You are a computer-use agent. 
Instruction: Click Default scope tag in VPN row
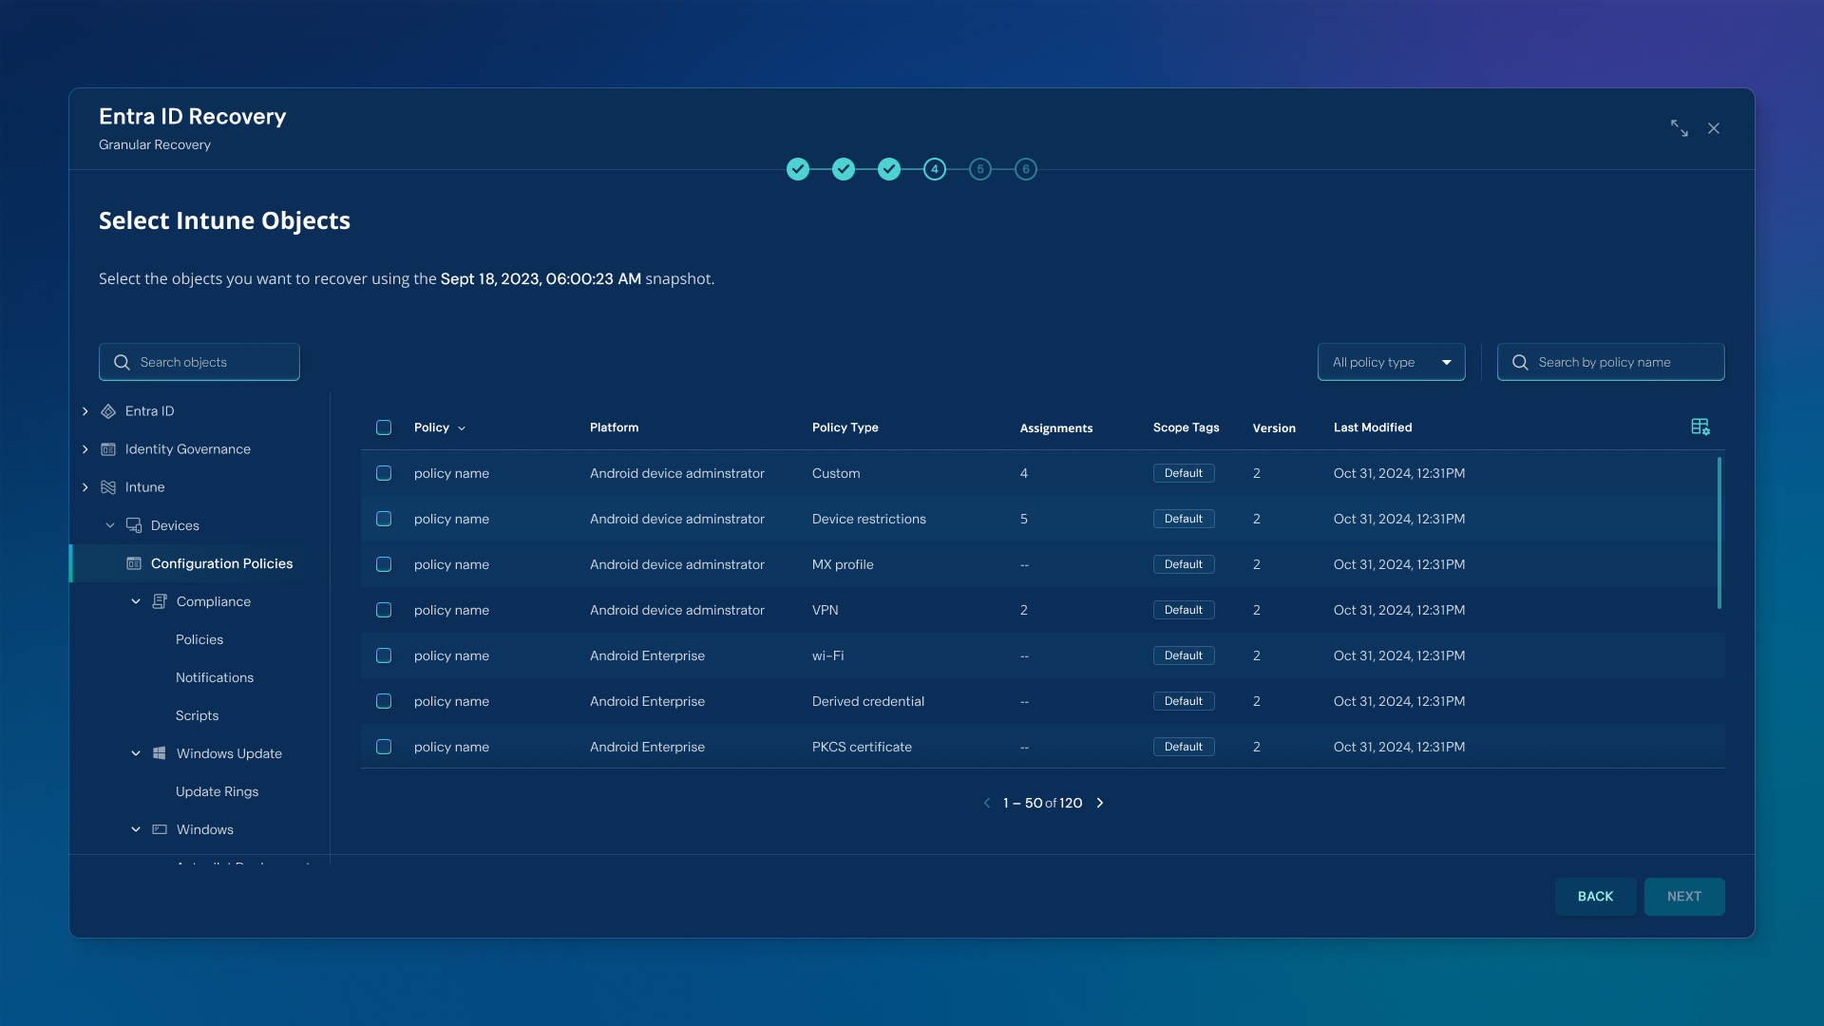[1184, 610]
